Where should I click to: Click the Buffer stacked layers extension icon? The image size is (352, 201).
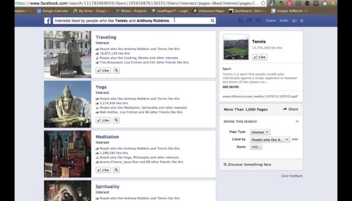click(307, 3)
